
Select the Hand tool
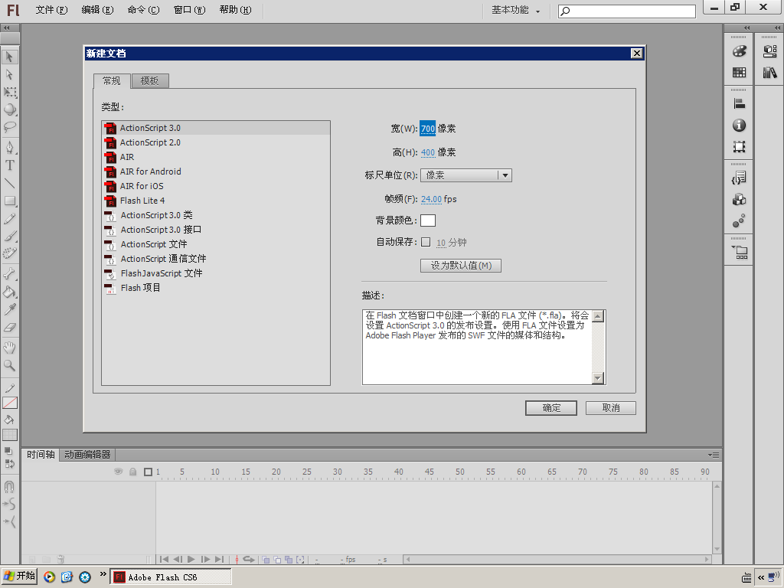(x=9, y=347)
